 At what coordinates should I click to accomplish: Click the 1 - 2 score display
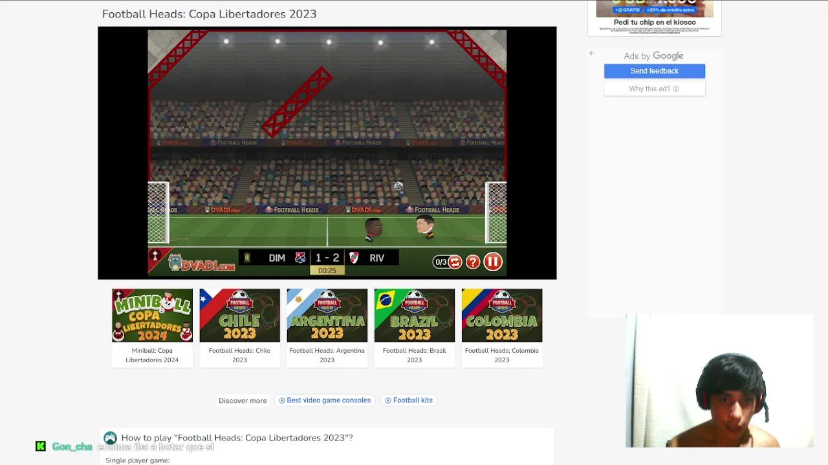[327, 258]
